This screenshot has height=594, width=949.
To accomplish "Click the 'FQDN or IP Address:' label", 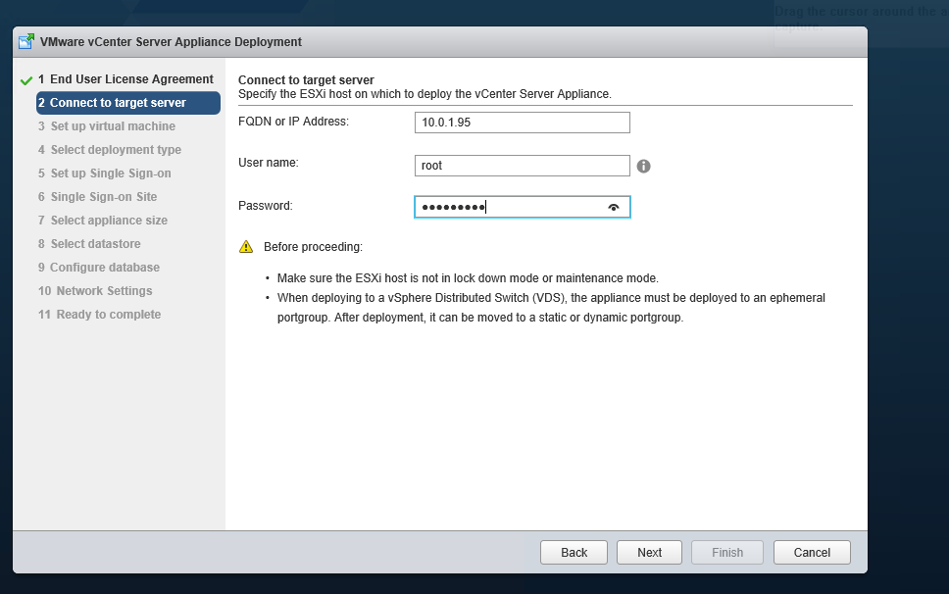I will click(x=293, y=122).
